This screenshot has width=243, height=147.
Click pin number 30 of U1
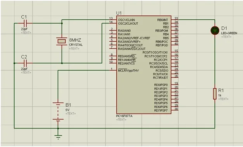click(176, 109)
